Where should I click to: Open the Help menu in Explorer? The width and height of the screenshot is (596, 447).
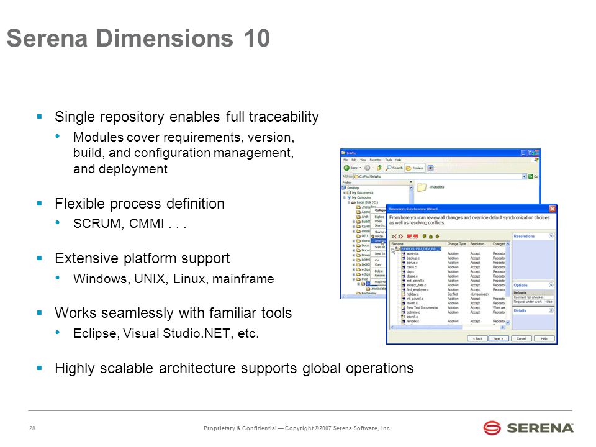pos(398,160)
